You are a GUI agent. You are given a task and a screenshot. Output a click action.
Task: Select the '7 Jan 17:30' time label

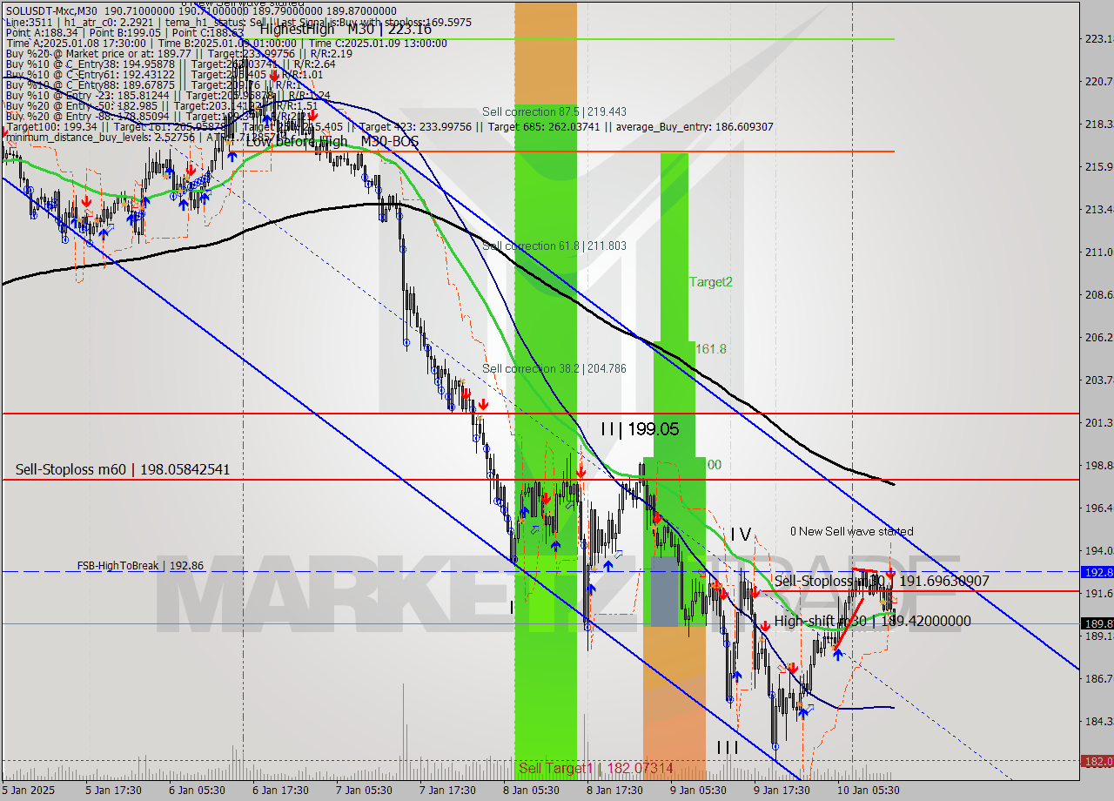(447, 791)
